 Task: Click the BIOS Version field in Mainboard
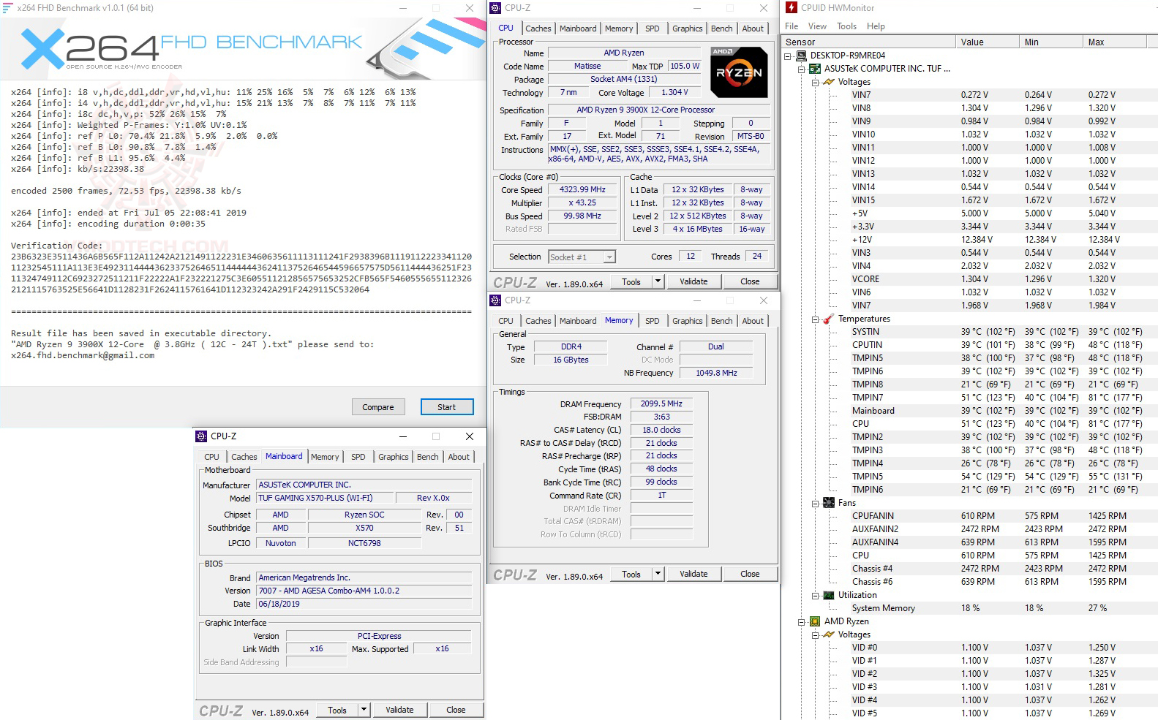point(364,591)
